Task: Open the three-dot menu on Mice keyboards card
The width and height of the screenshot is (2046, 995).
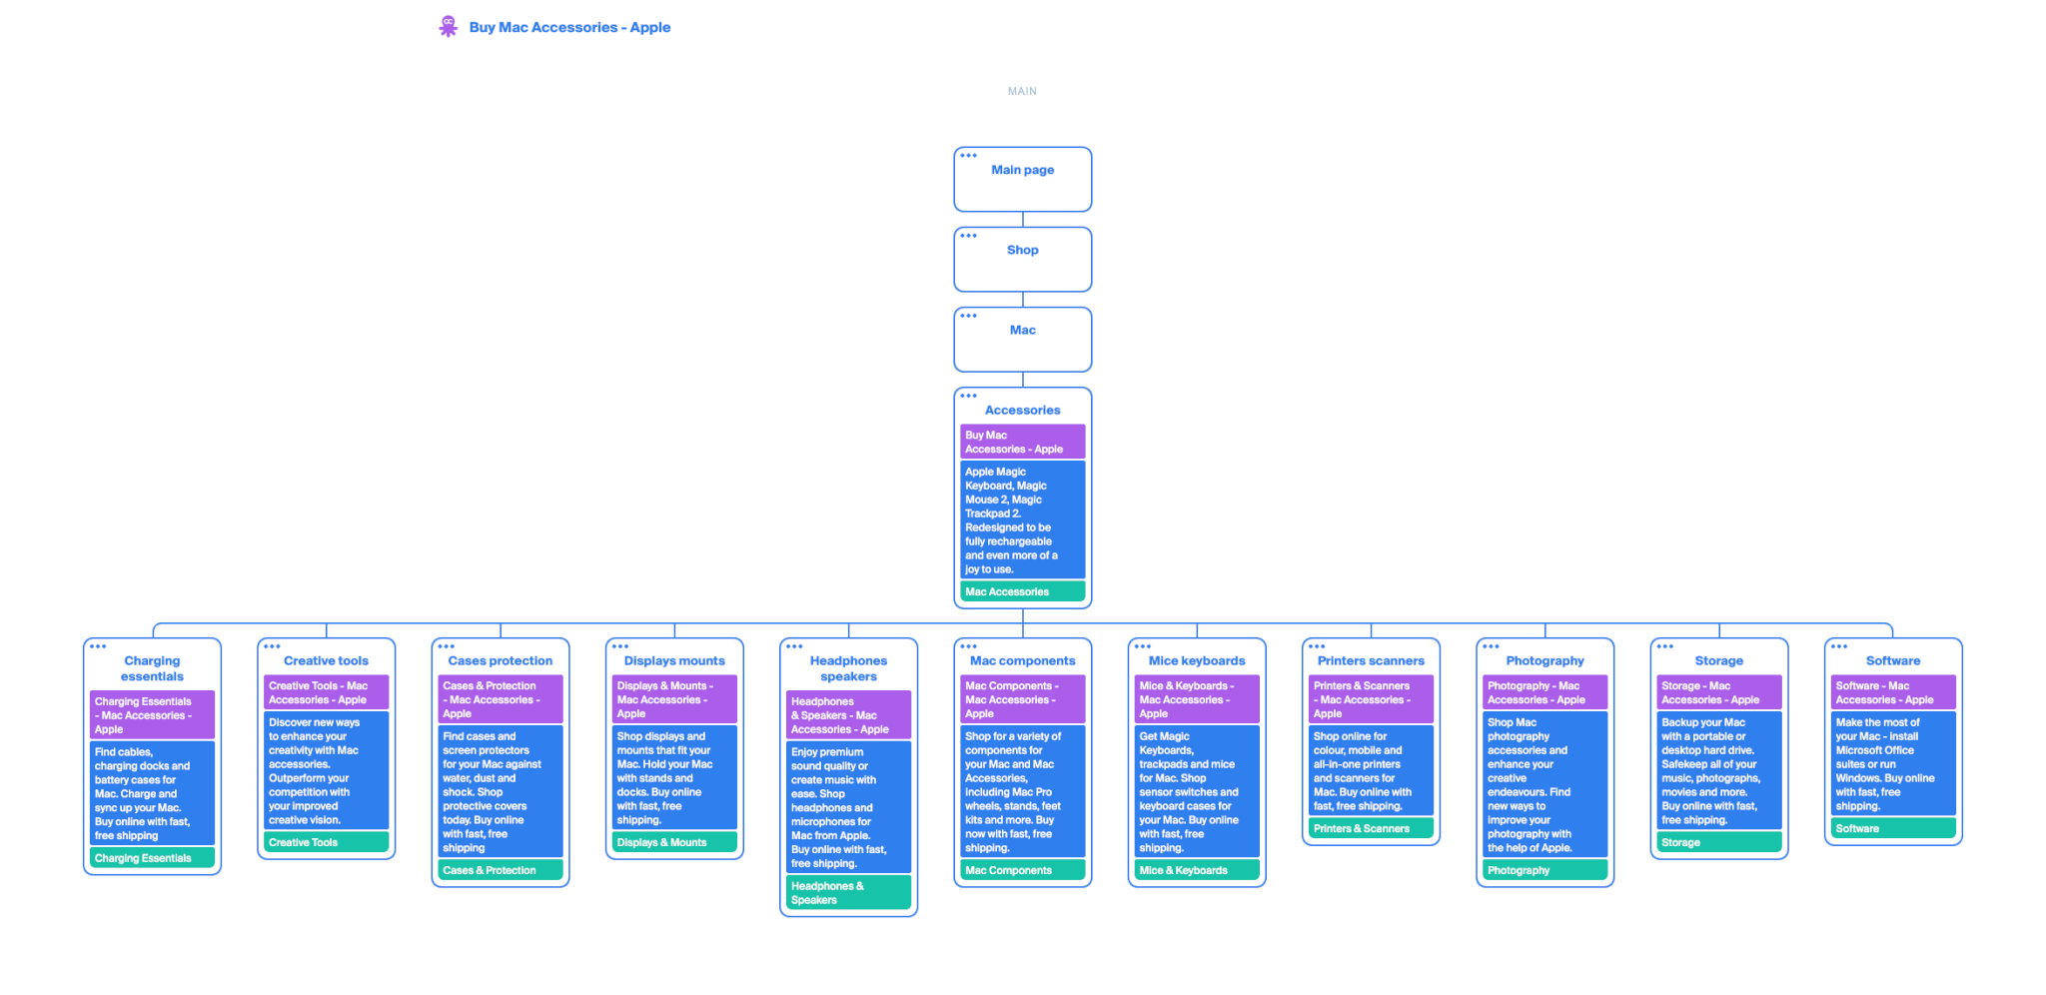Action: click(x=1143, y=645)
